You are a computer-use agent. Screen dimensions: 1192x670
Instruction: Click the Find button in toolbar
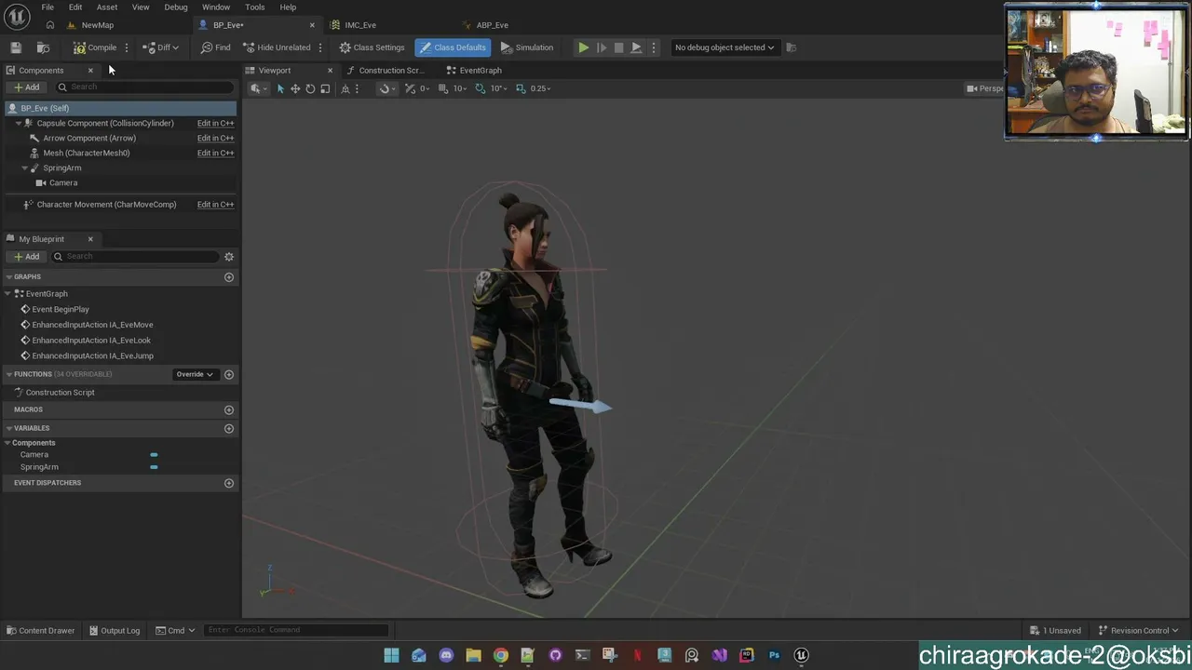pyautogui.click(x=216, y=47)
